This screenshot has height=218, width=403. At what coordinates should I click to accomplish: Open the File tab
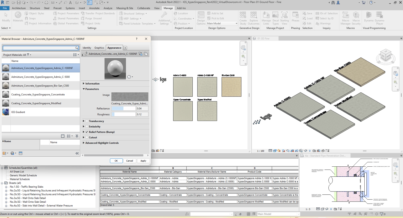click(5, 8)
